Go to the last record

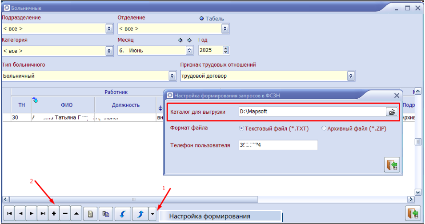coord(43,214)
